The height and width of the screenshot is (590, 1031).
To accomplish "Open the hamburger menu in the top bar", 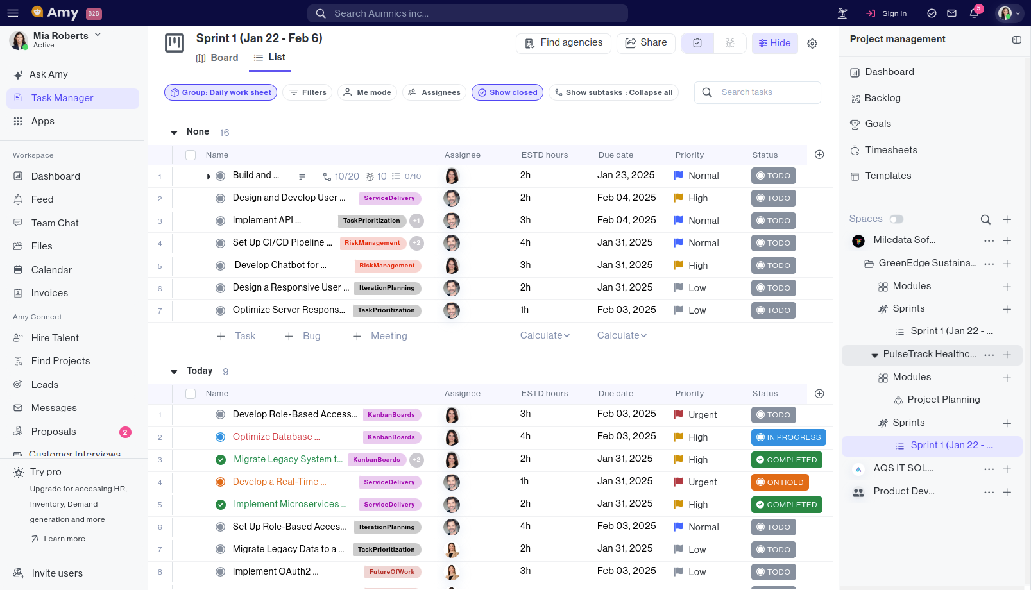I will [x=13, y=13].
